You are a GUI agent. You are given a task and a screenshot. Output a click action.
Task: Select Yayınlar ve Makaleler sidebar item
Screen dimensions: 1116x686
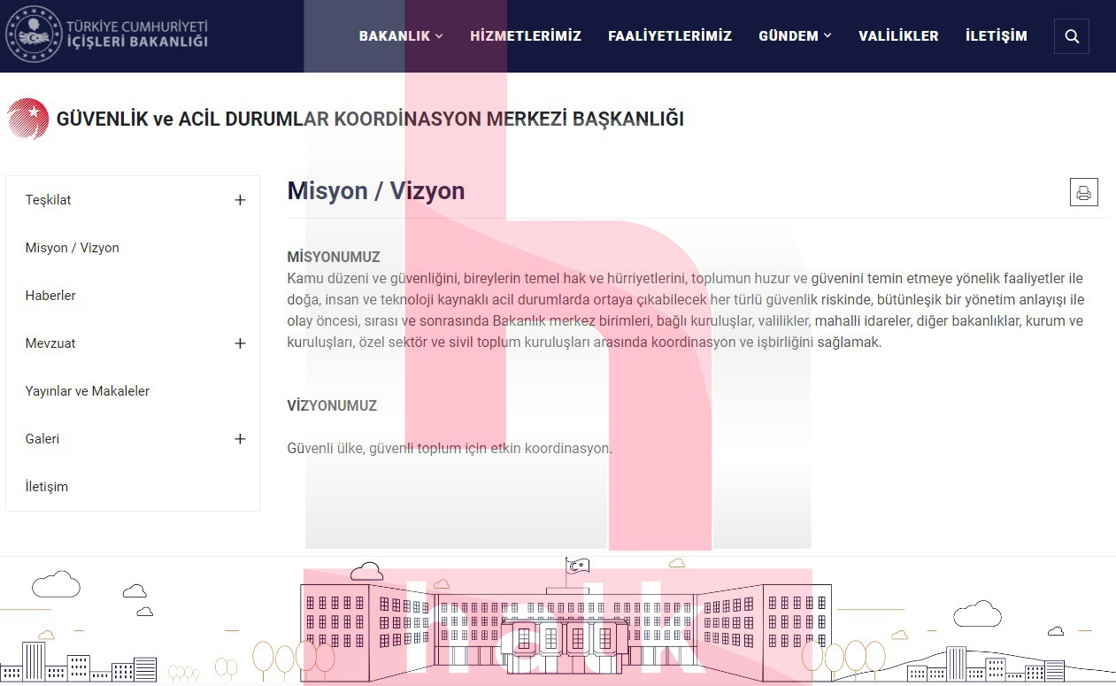[87, 391]
